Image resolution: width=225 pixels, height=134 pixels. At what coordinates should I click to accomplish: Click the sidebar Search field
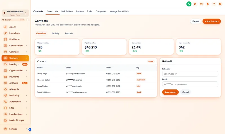click(14, 20)
